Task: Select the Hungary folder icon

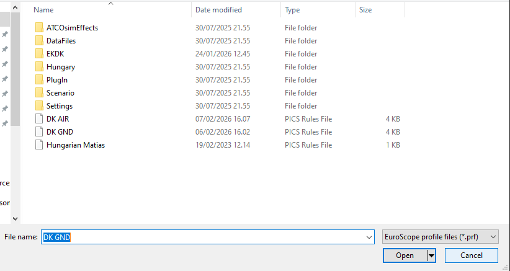Action: (x=39, y=67)
